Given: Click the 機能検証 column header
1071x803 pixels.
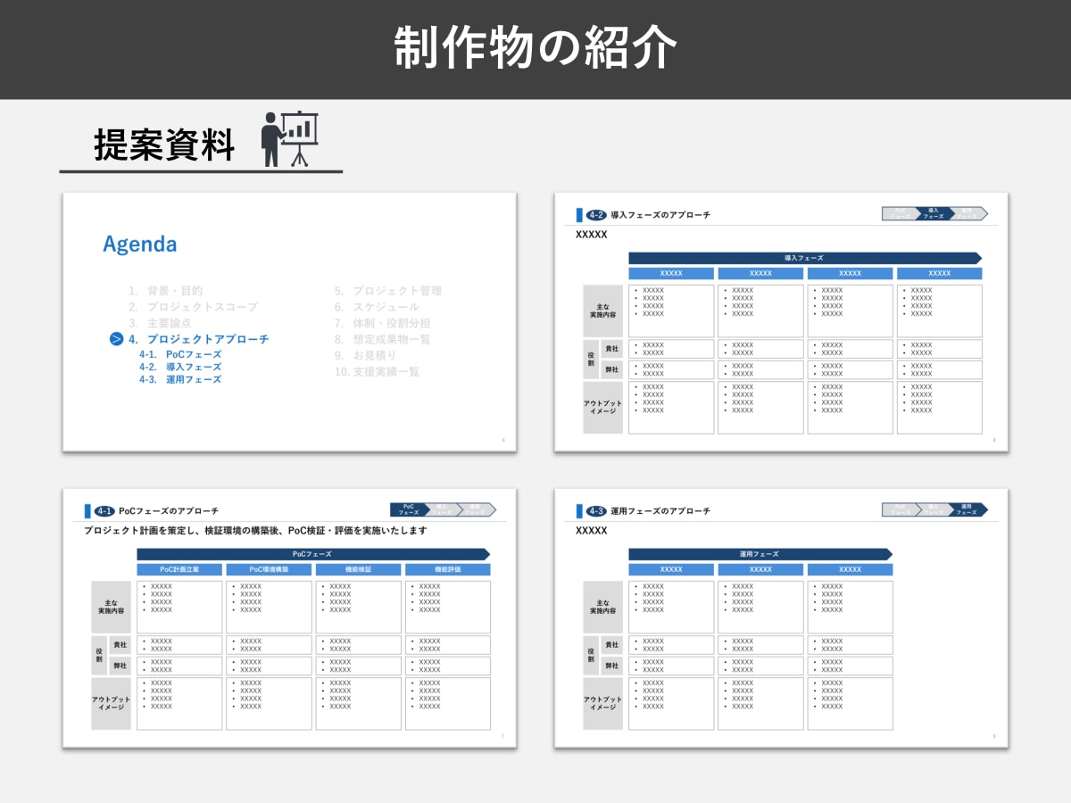Looking at the screenshot, I should click(358, 569).
